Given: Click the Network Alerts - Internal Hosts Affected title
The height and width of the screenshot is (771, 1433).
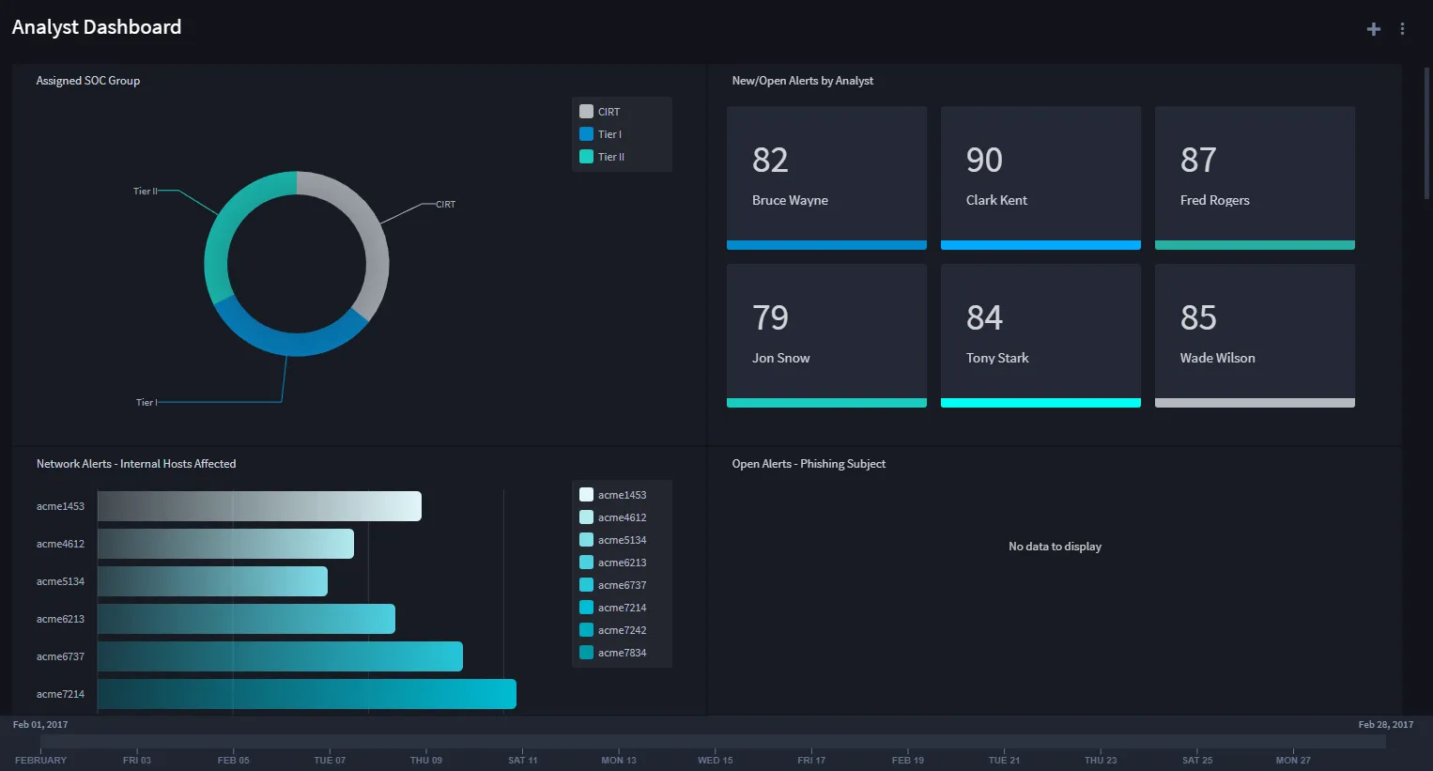Looking at the screenshot, I should click(136, 464).
